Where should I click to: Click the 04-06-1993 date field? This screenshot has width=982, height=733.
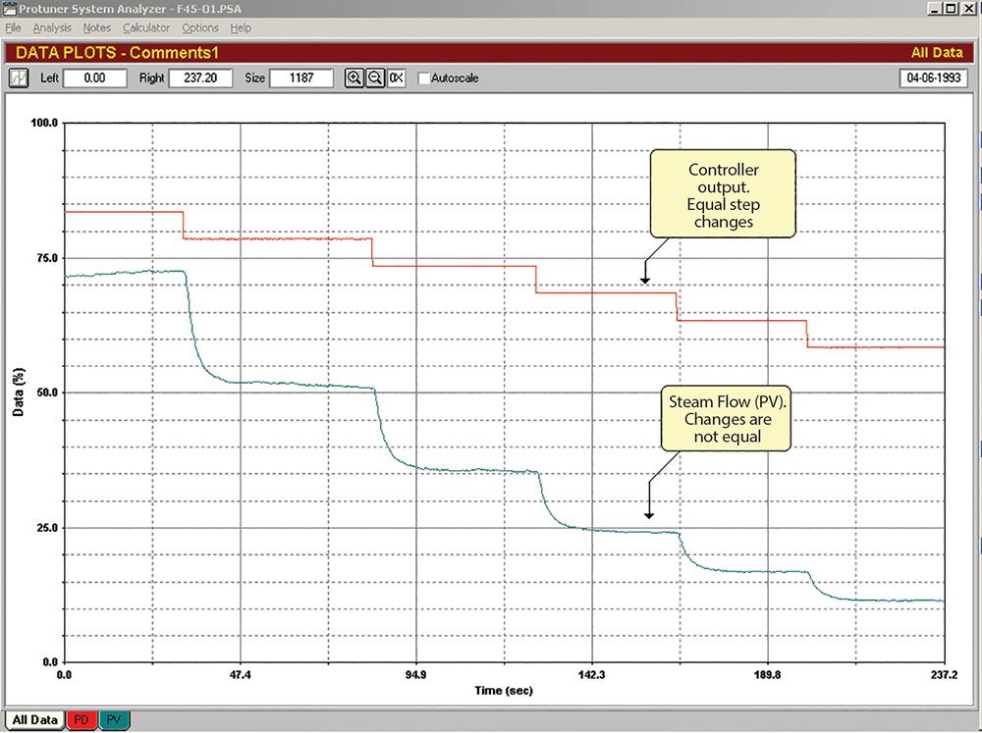click(x=931, y=78)
